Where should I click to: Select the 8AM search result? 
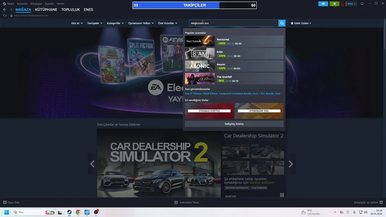(234, 54)
